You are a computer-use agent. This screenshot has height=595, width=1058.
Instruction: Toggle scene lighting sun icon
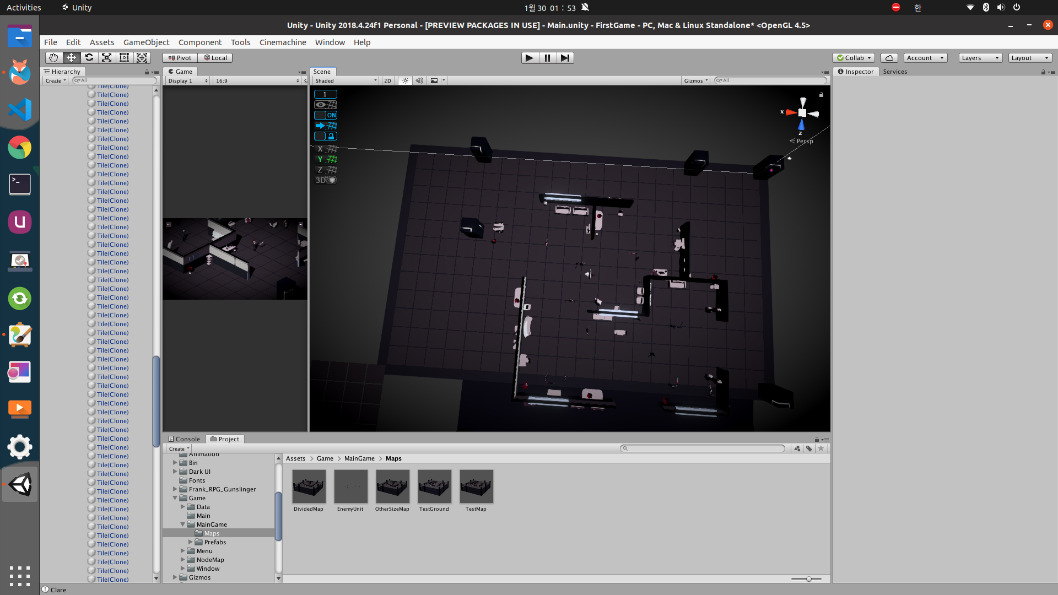coord(405,80)
